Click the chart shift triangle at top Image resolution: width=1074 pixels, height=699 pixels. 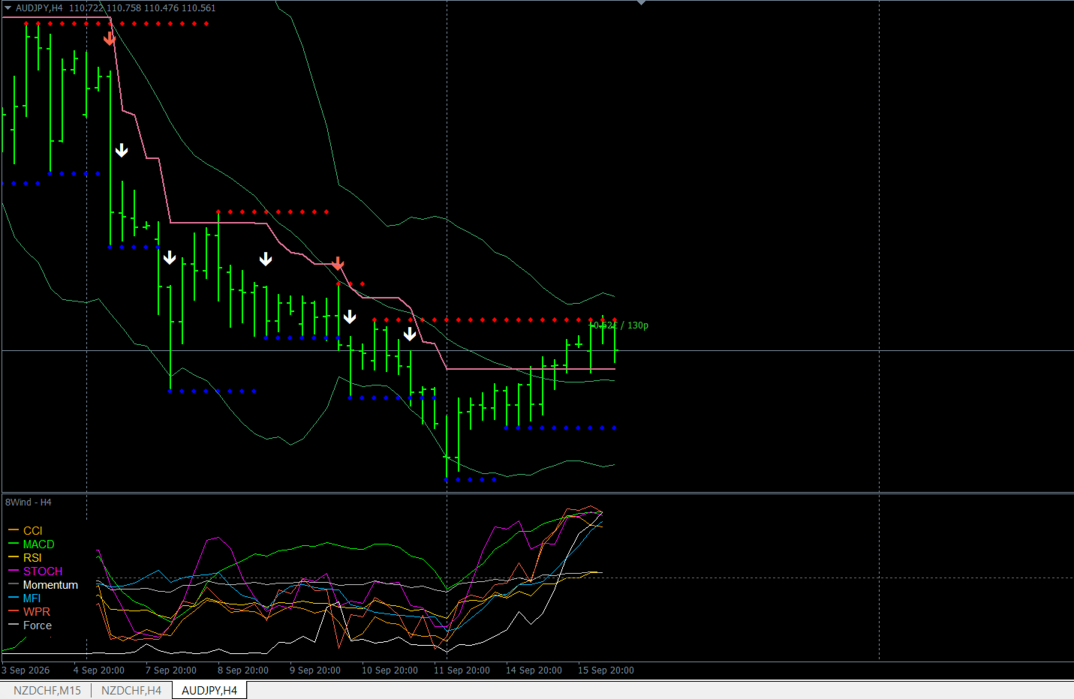[x=641, y=3]
